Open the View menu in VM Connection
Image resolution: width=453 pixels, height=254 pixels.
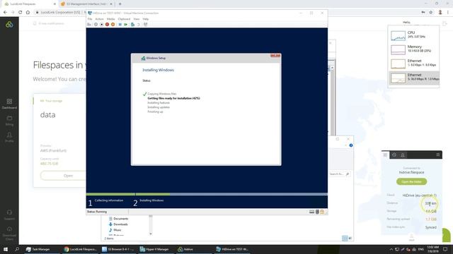tap(137, 19)
